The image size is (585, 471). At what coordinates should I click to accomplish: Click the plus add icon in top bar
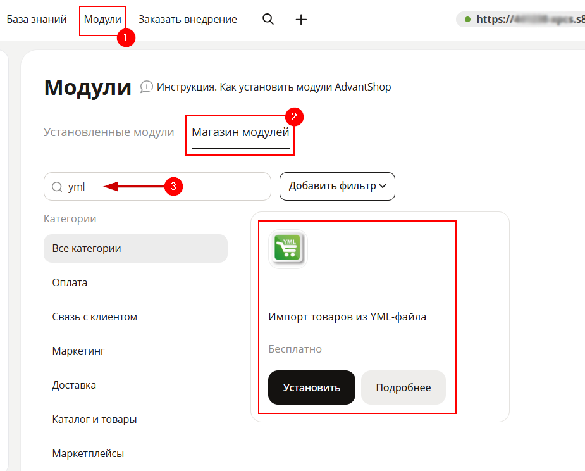301,20
